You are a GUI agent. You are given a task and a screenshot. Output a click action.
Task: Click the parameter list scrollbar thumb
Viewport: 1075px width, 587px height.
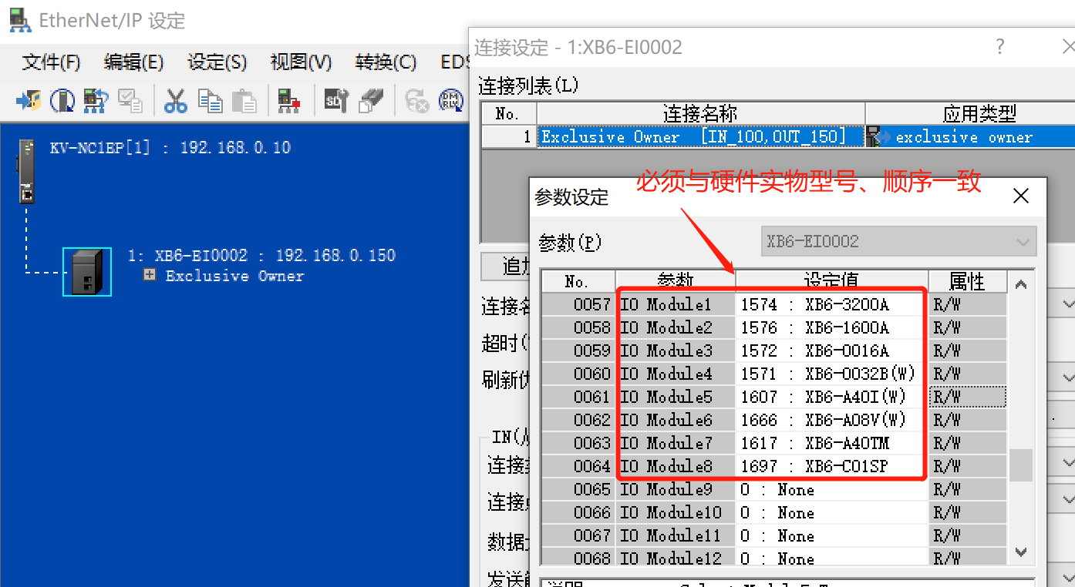coord(1021,465)
